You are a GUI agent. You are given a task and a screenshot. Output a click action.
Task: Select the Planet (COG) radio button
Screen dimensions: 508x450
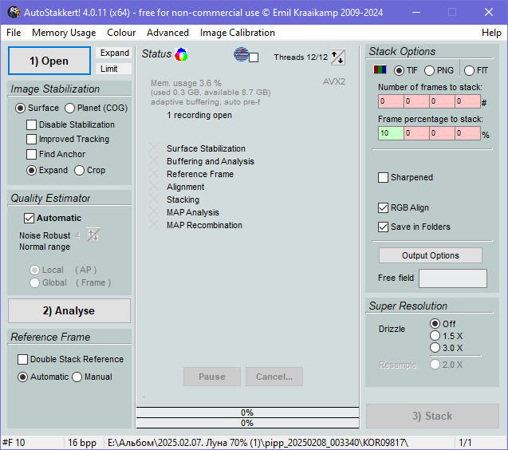(70, 109)
